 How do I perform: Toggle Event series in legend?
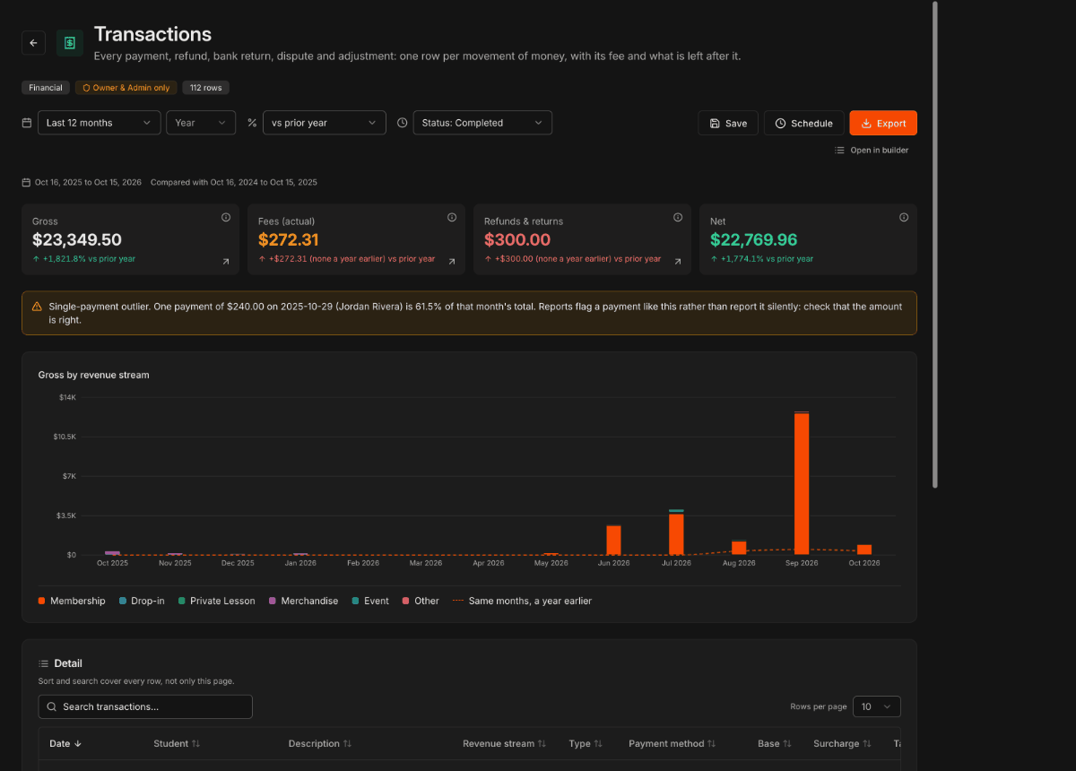coord(370,601)
